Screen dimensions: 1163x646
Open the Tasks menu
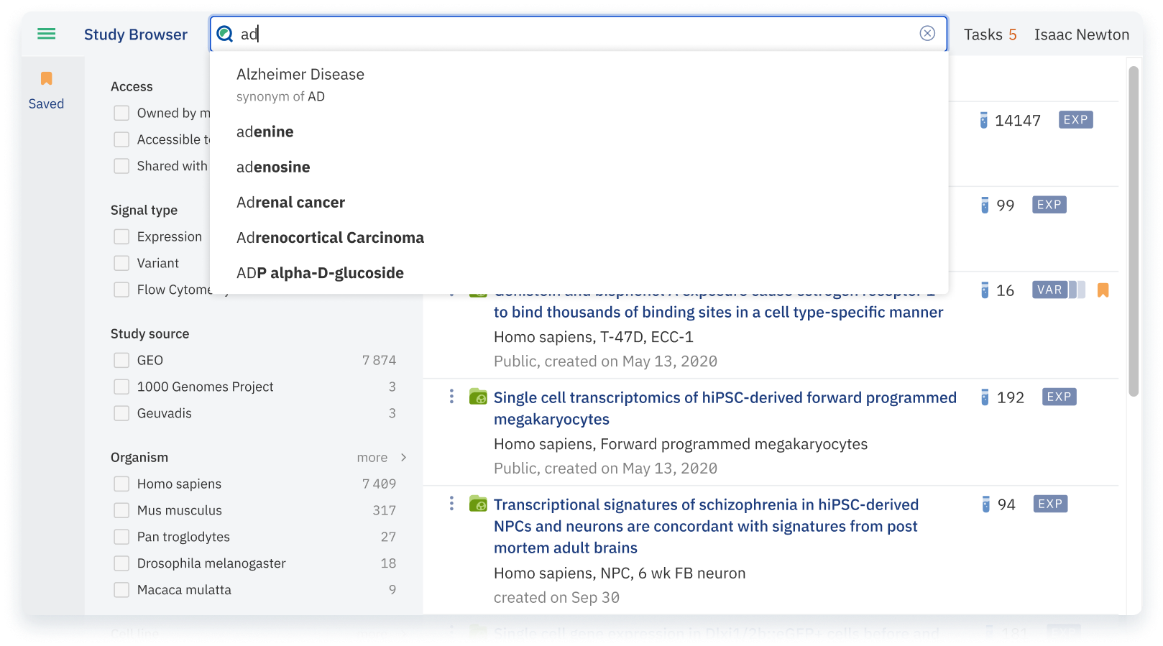coord(990,34)
